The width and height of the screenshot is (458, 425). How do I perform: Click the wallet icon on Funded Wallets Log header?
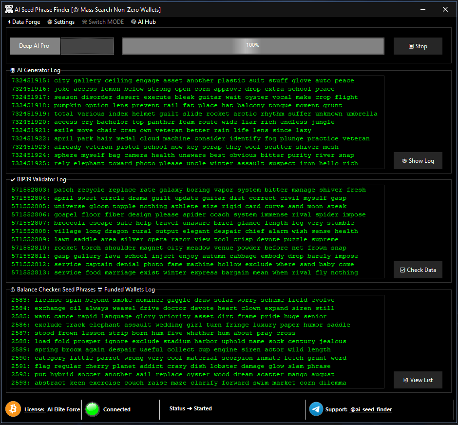[99, 289]
